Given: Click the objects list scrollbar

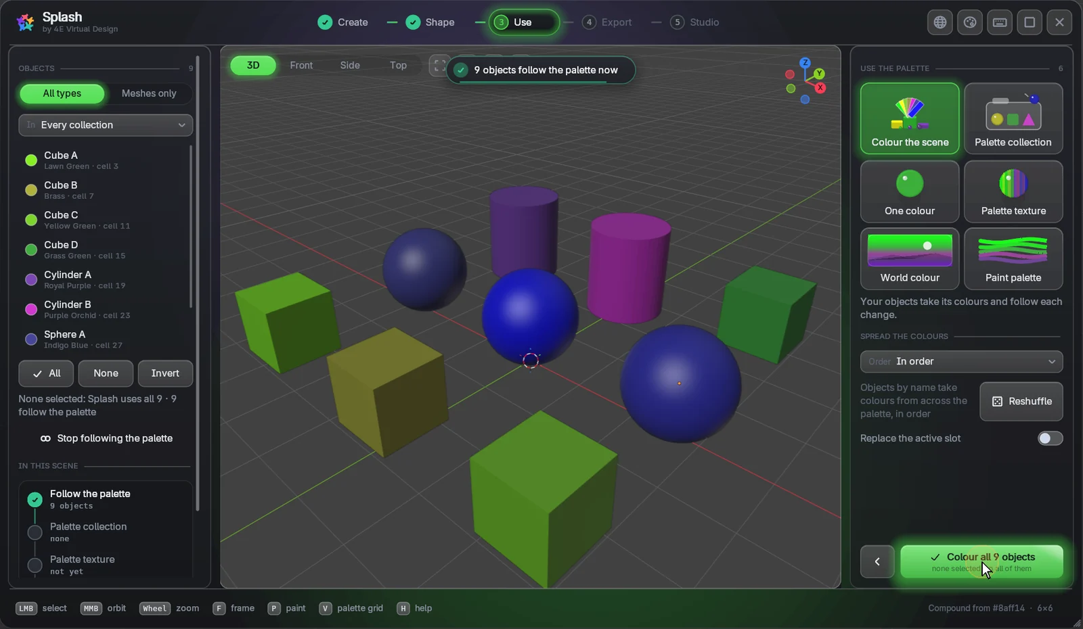Looking at the screenshot, I should tap(191, 227).
